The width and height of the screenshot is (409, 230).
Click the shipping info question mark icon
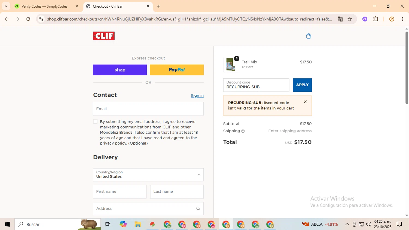pyautogui.click(x=243, y=131)
